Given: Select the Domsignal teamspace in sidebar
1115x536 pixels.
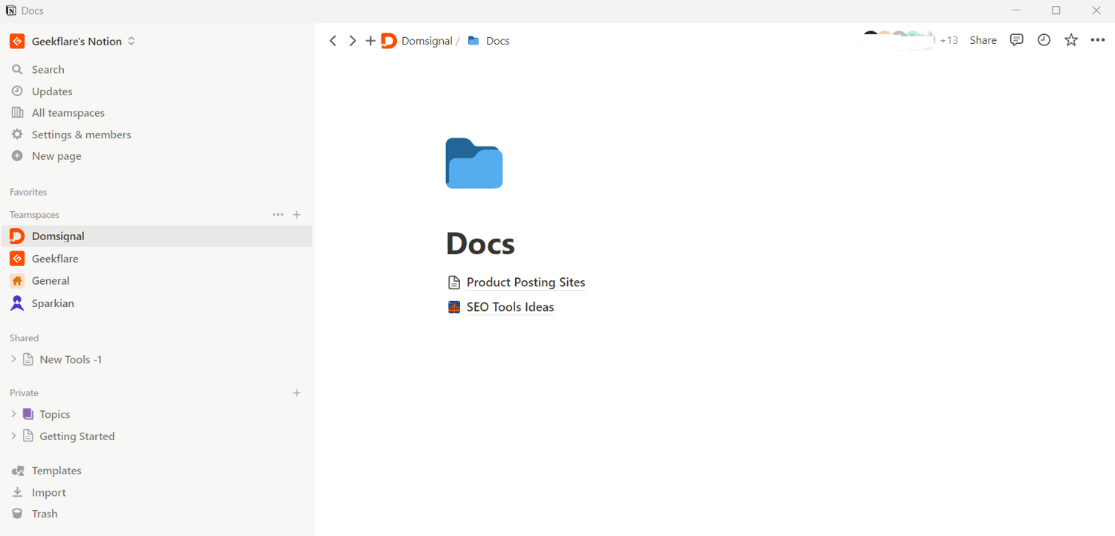Looking at the screenshot, I should 156,236.
